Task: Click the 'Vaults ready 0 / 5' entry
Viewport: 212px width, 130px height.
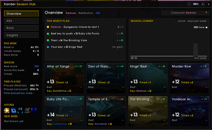Action: (x=21, y=51)
